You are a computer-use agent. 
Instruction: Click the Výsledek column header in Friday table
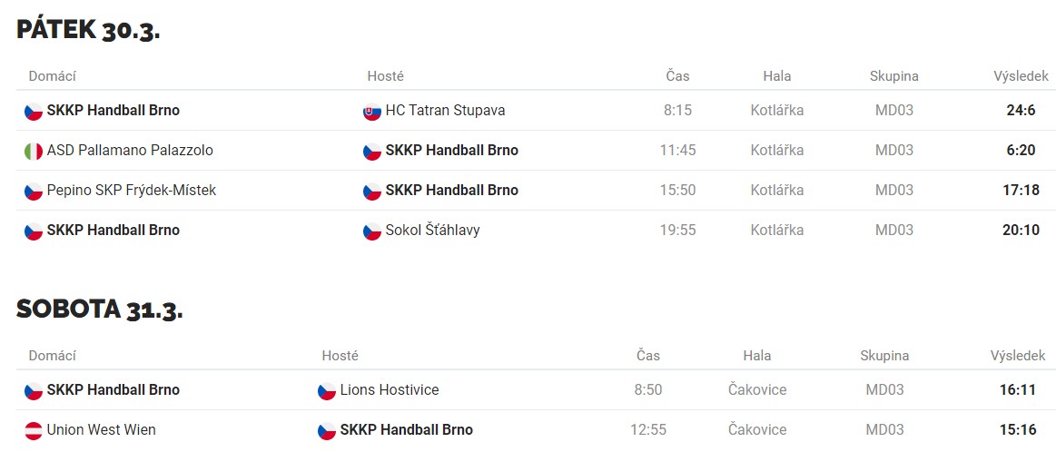(x=1021, y=76)
